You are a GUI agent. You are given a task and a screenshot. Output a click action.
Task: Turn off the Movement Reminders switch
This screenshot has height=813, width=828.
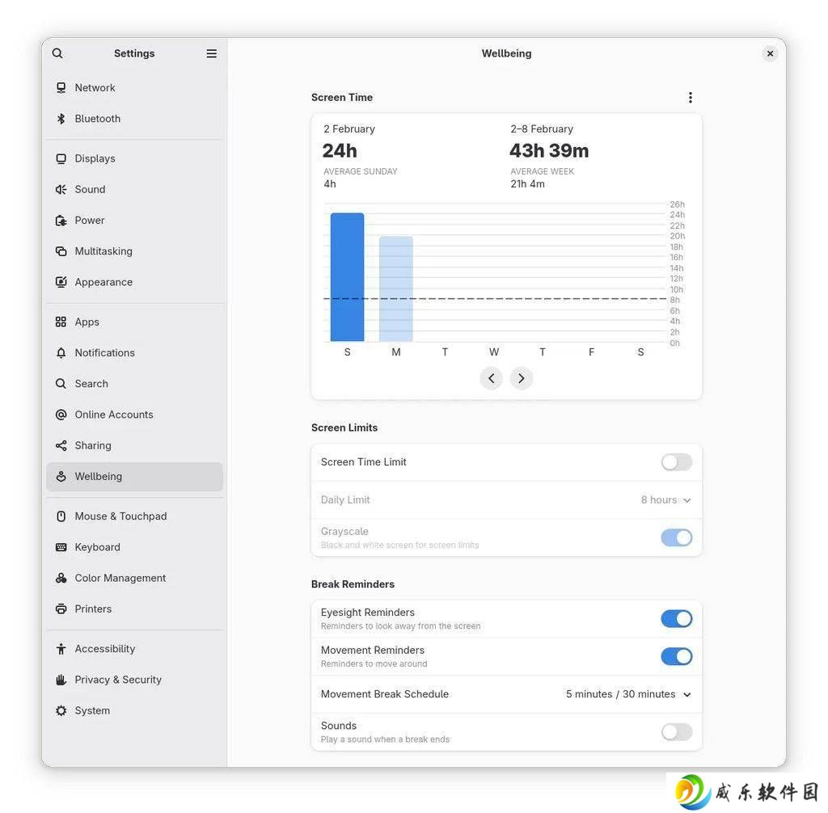click(x=676, y=656)
